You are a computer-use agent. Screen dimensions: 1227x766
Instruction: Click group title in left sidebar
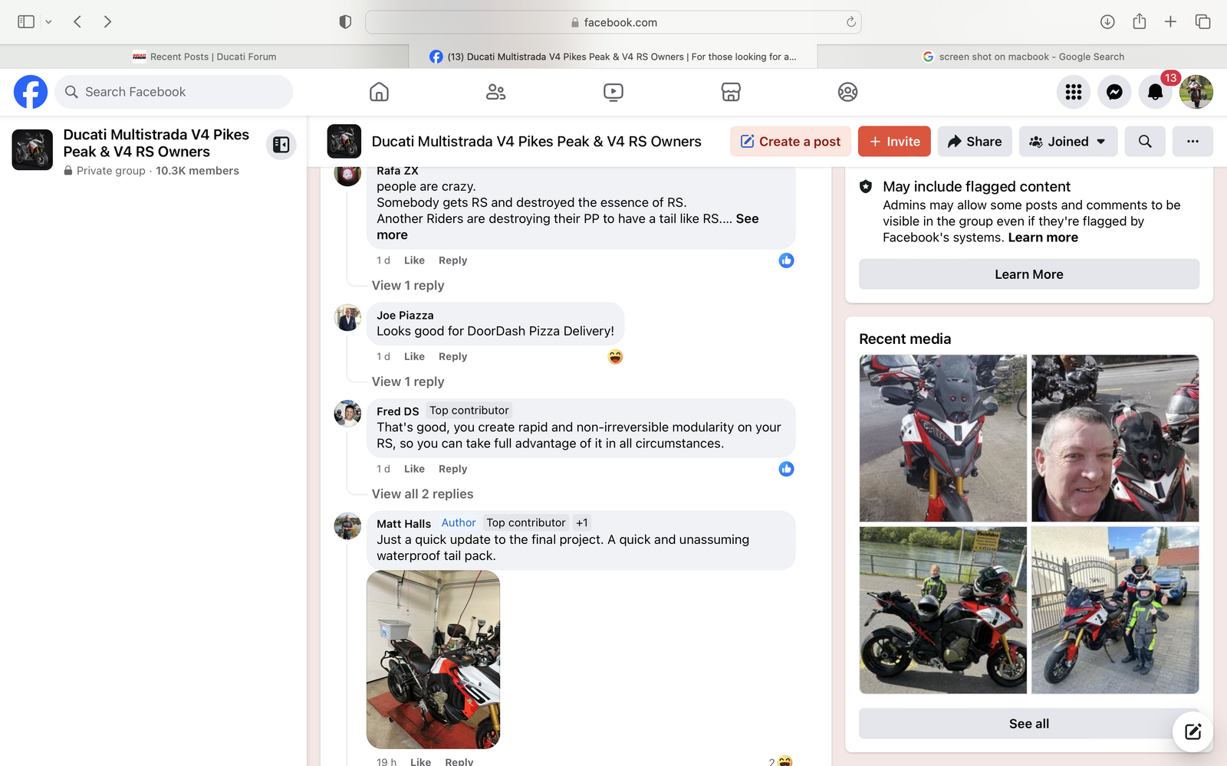(x=156, y=143)
